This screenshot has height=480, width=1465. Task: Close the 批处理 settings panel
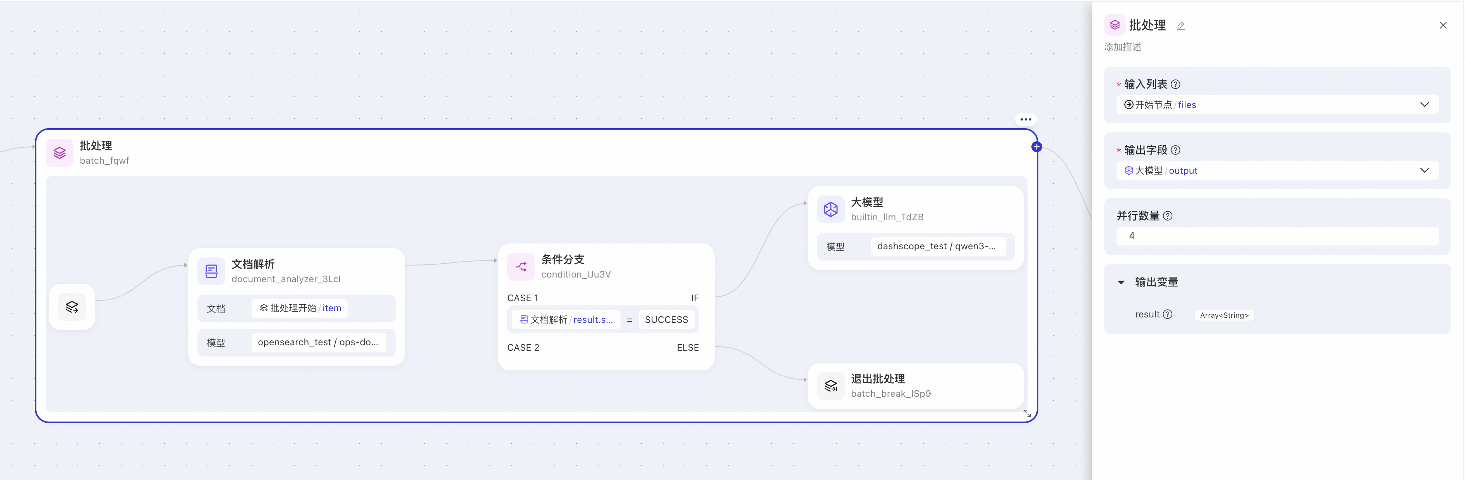[x=1443, y=25]
